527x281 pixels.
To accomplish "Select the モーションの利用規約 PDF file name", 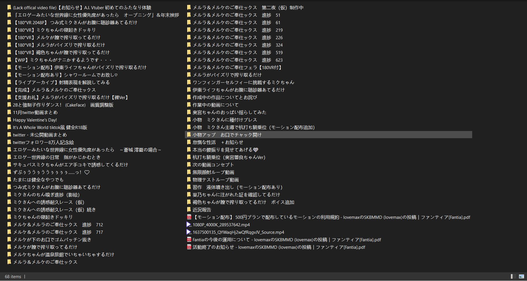I will coord(331,217).
